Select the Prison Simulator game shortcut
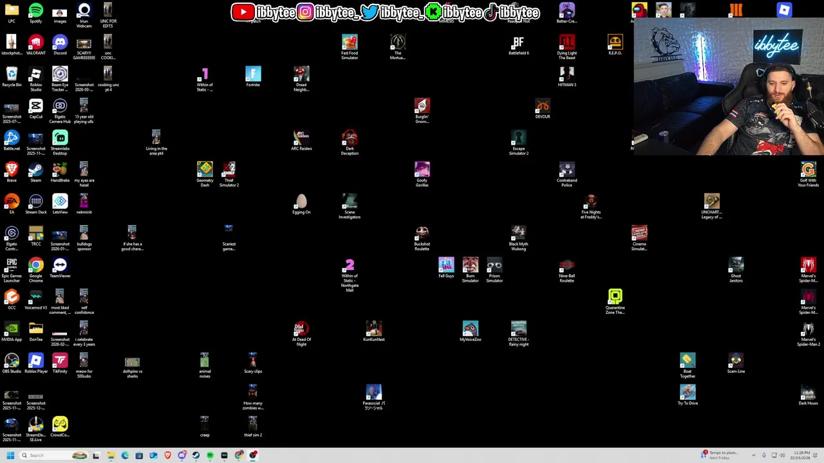 pyautogui.click(x=494, y=271)
